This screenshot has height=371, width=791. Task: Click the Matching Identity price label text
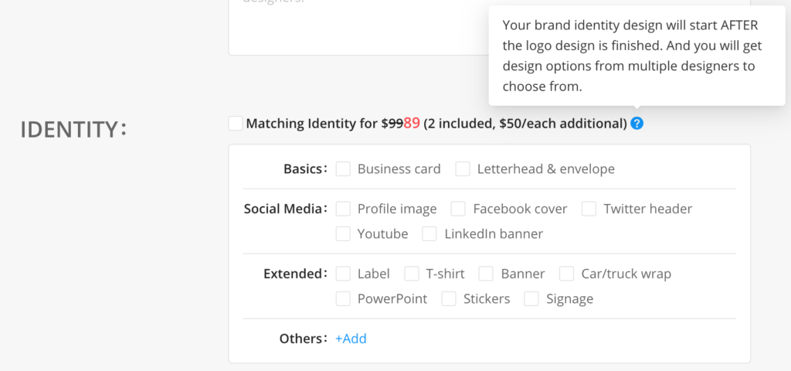(x=436, y=123)
